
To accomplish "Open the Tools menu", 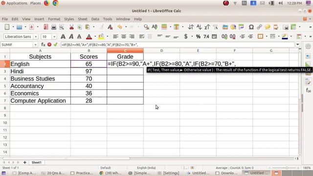I will pyautogui.click(x=108, y=19).
